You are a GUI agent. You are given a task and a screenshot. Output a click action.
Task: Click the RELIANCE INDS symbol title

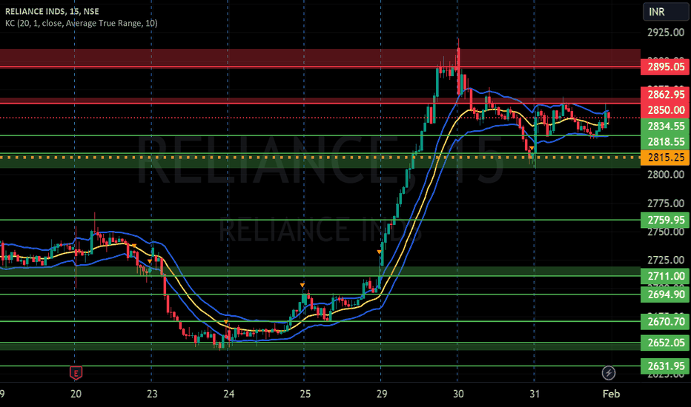[52, 11]
